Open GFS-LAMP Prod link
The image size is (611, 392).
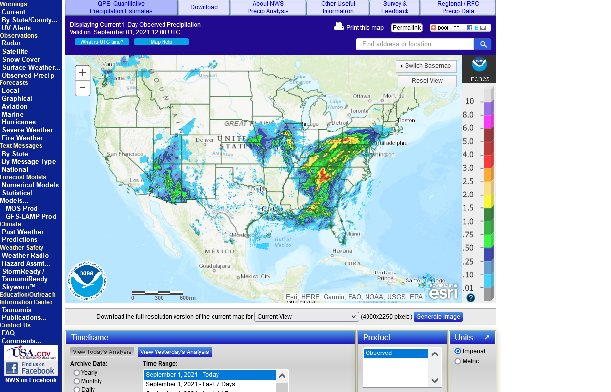(31, 216)
